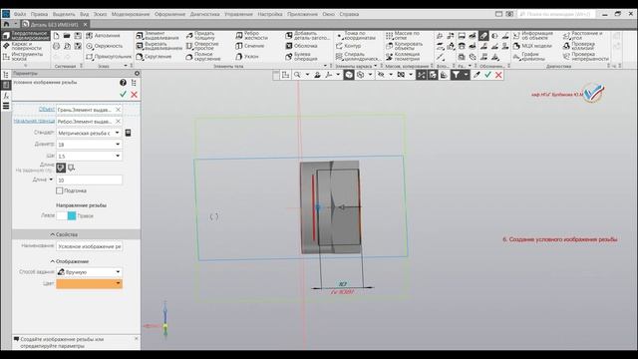
Task: Click Коллекция геометрии command
Action: tap(403, 57)
